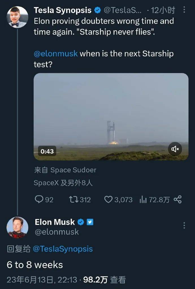
Task: Open more options on Tesla Synopsis tweet
Action: pyautogui.click(x=184, y=10)
